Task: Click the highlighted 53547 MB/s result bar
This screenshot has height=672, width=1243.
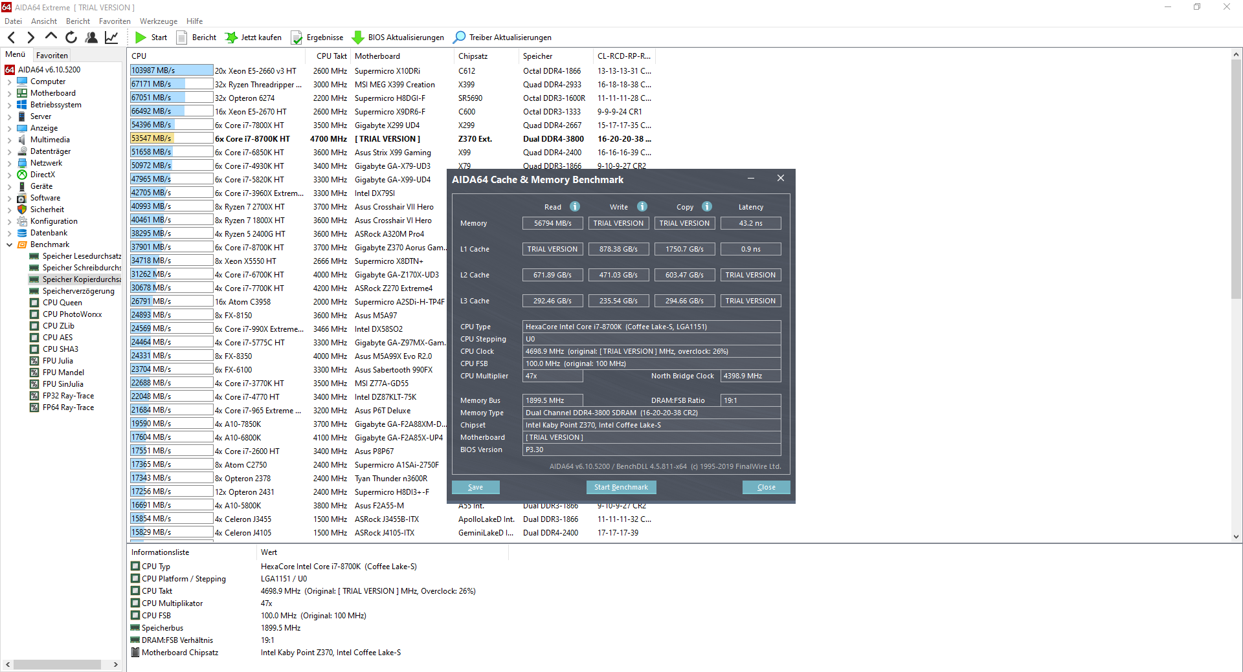Action: tap(172, 138)
